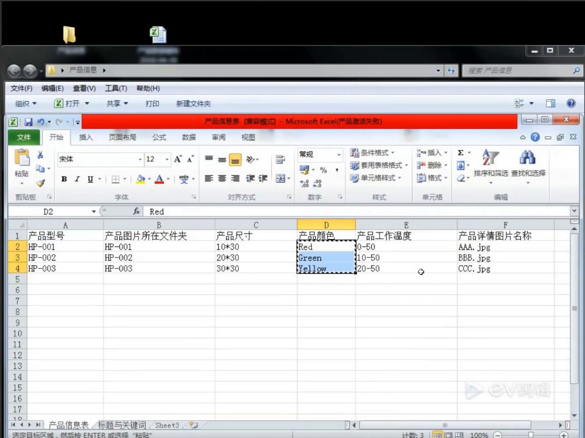
Task: Click the Shrink Font icon
Action: pyautogui.click(x=190, y=159)
